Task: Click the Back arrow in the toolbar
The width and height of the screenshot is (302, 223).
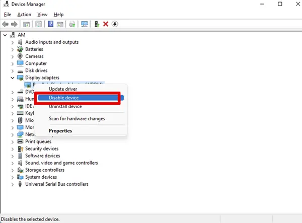Action: (6, 24)
